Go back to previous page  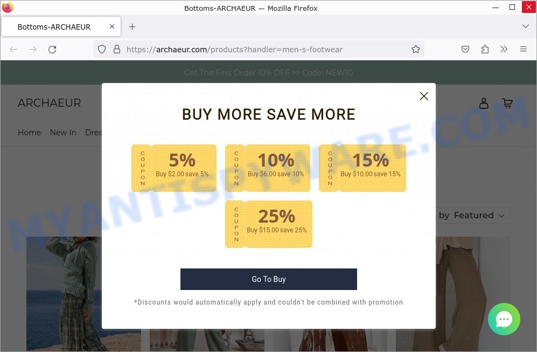click(x=13, y=50)
